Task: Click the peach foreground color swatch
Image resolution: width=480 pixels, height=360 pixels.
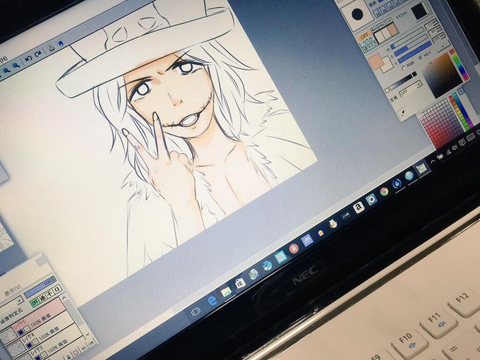Action: point(376,61)
